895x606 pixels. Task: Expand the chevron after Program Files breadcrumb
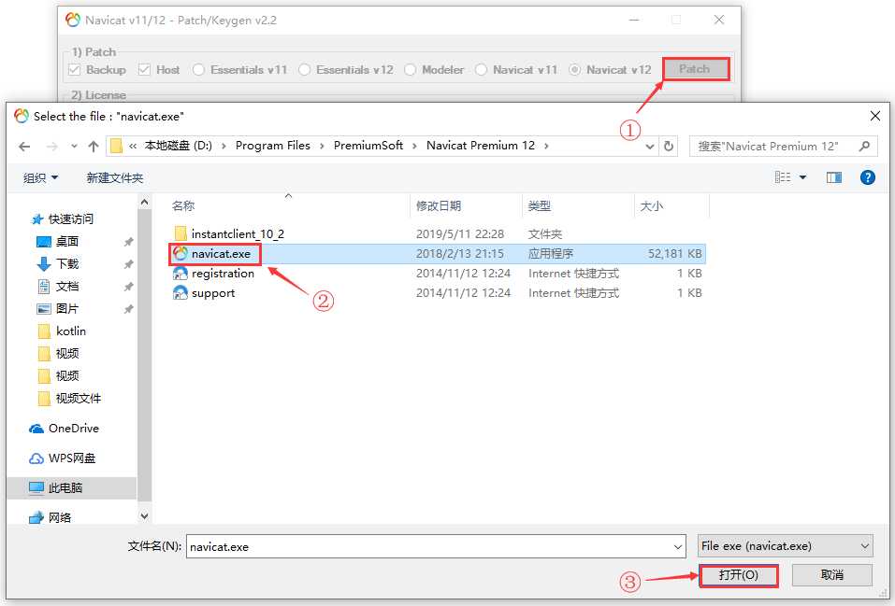pyautogui.click(x=322, y=146)
